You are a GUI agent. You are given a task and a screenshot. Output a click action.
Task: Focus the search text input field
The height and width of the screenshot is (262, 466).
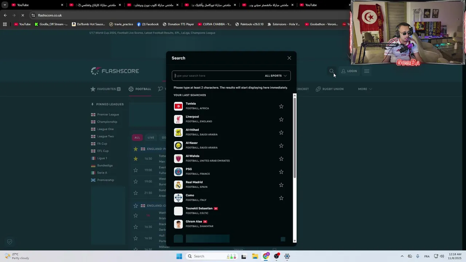(x=218, y=76)
